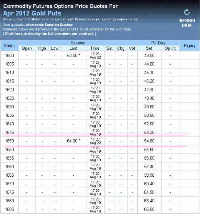Select strike 1620 cell
Screen dimensions: 200x214
(10, 90)
